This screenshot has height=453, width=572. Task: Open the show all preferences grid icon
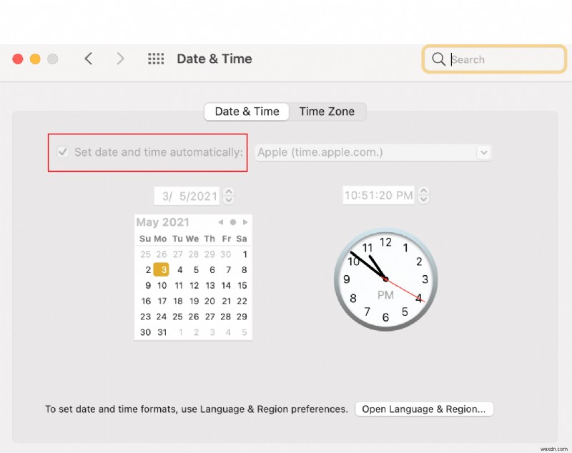pos(156,59)
